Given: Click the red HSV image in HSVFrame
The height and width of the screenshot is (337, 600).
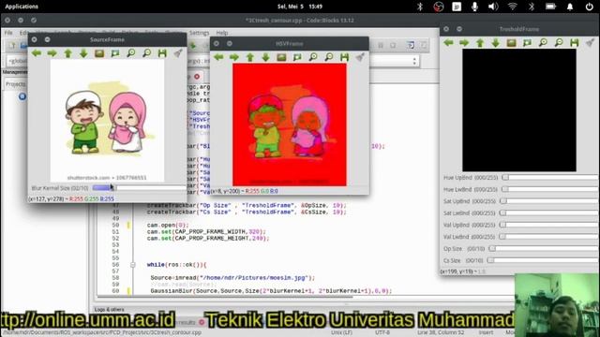Looking at the screenshot, I should click(290, 125).
